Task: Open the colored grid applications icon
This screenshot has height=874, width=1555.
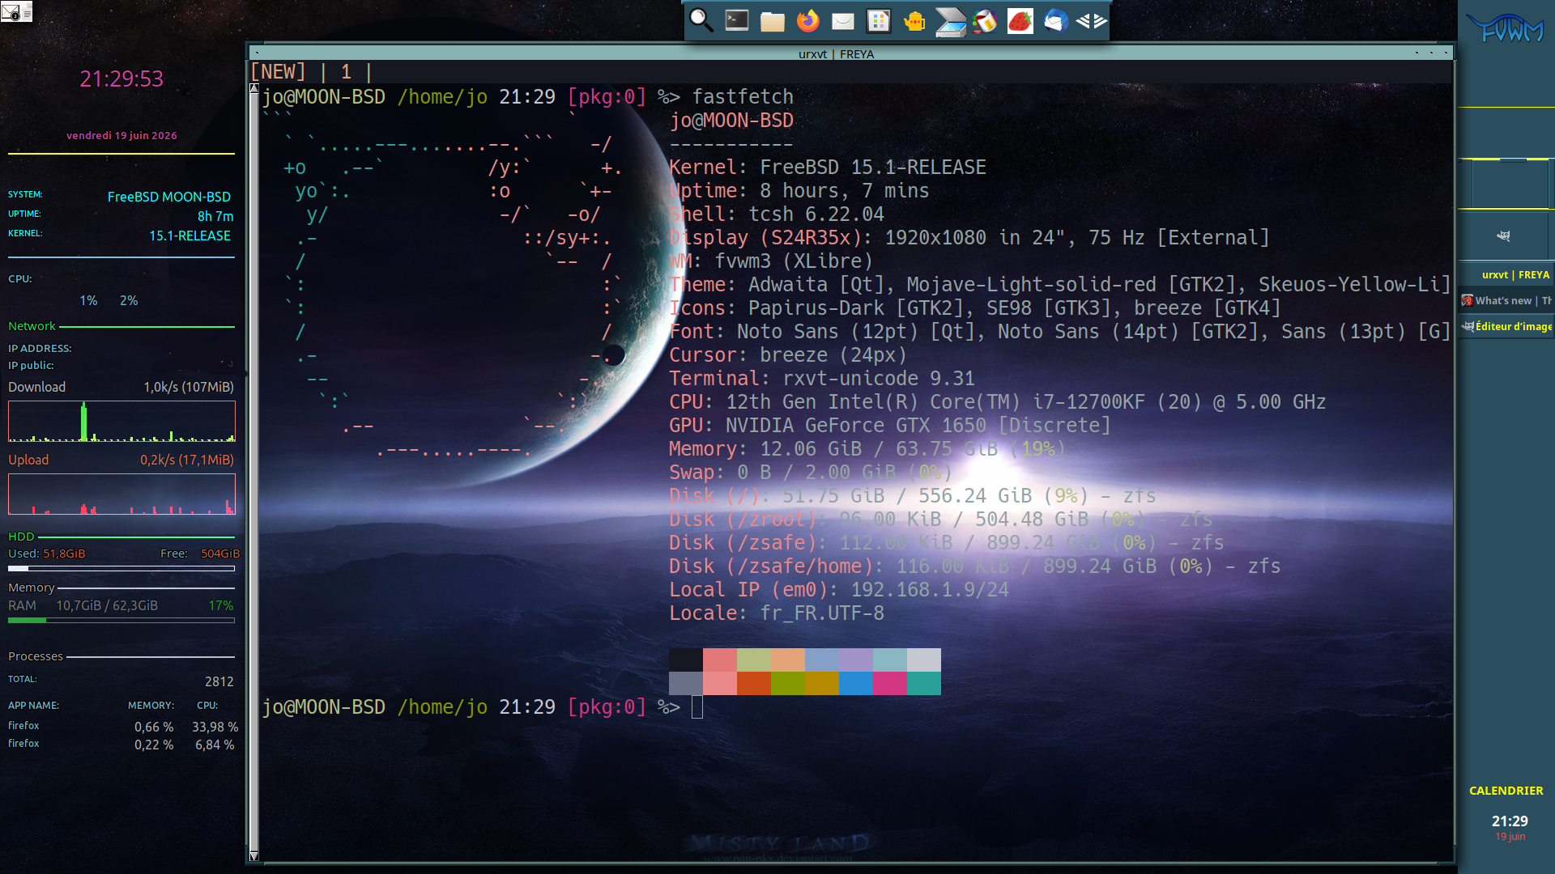Action: point(879,21)
